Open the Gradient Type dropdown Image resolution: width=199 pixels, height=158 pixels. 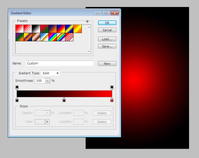tap(50, 73)
